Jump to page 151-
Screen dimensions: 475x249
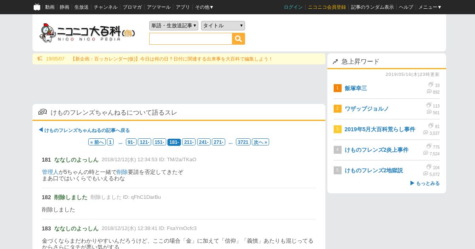click(160, 142)
